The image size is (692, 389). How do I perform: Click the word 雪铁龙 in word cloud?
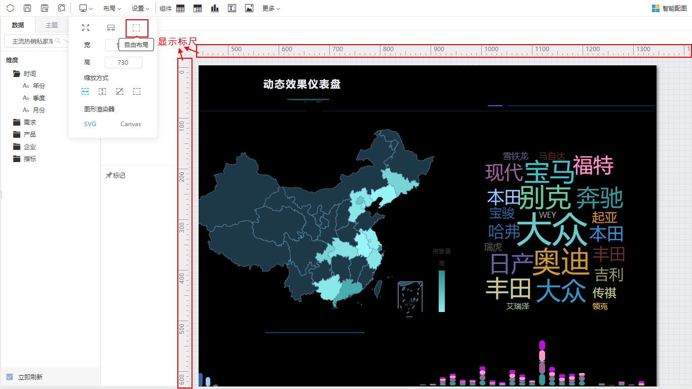coord(515,156)
